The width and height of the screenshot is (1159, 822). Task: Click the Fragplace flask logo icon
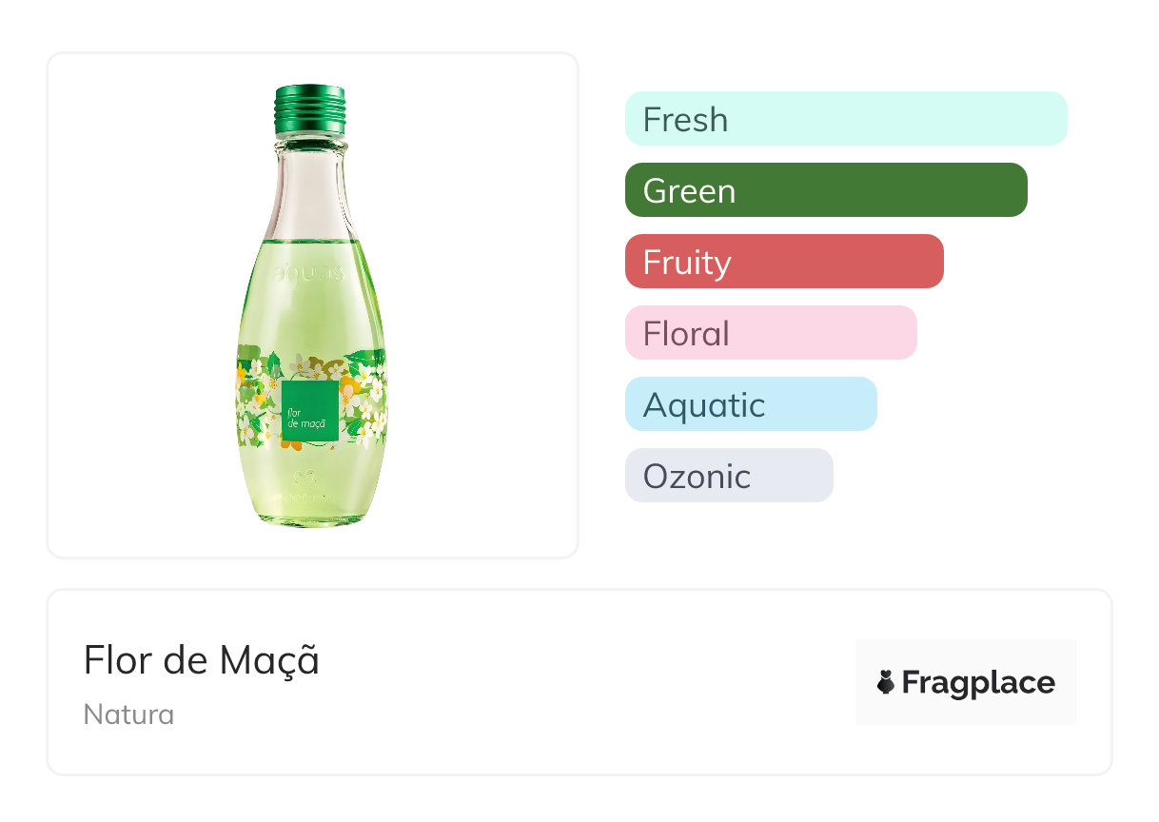click(886, 682)
